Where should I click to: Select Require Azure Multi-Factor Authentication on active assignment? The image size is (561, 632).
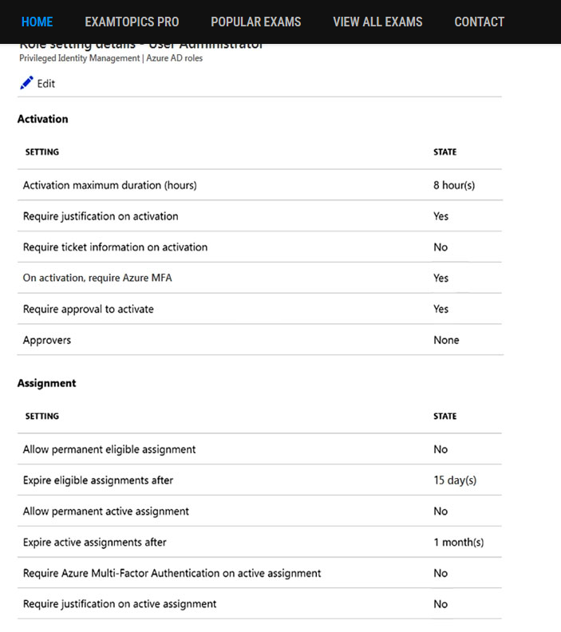[x=259, y=573]
